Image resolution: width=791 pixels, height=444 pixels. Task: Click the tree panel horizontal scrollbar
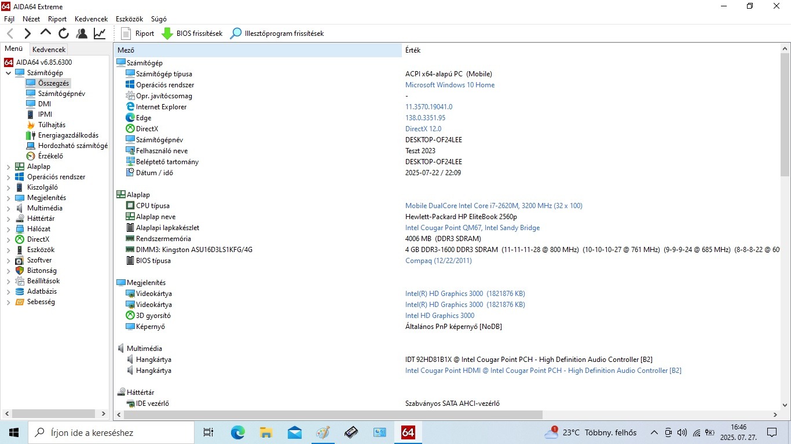54,414
